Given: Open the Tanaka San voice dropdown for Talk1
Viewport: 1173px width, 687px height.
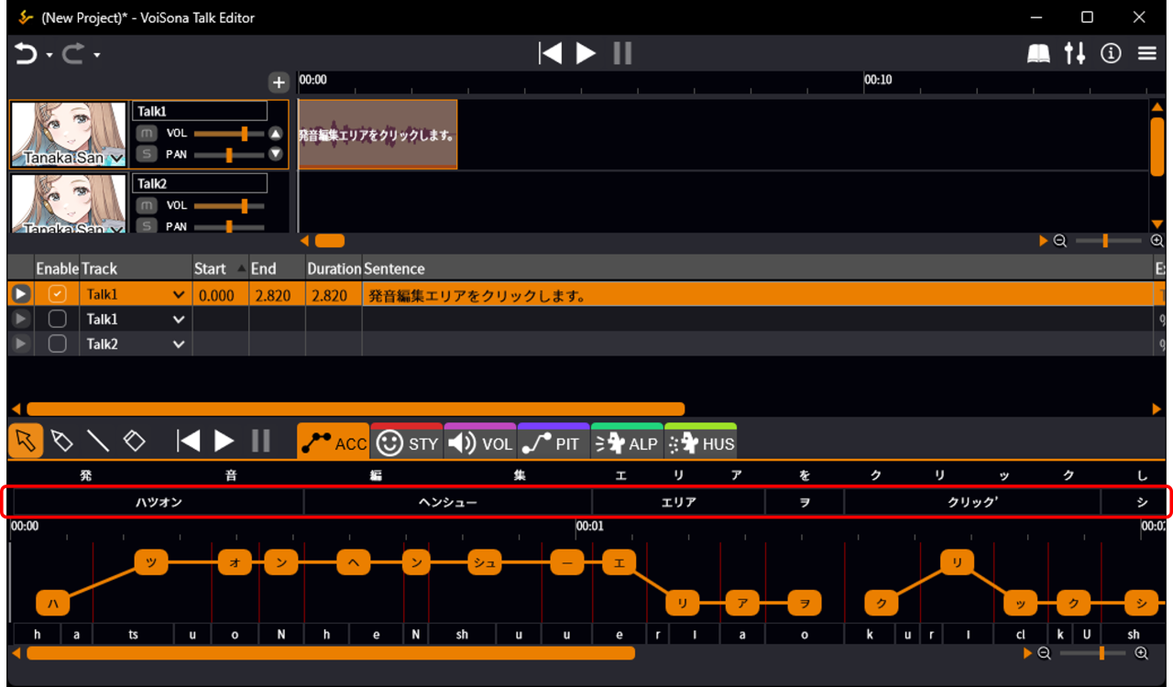Looking at the screenshot, I should point(115,159).
